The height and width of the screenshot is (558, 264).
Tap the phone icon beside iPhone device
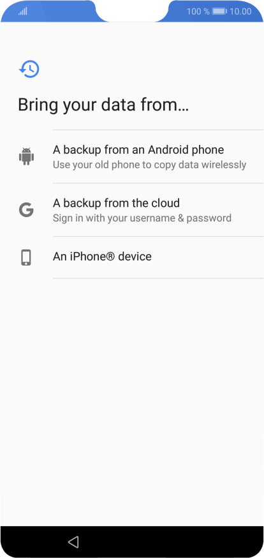[x=26, y=258]
